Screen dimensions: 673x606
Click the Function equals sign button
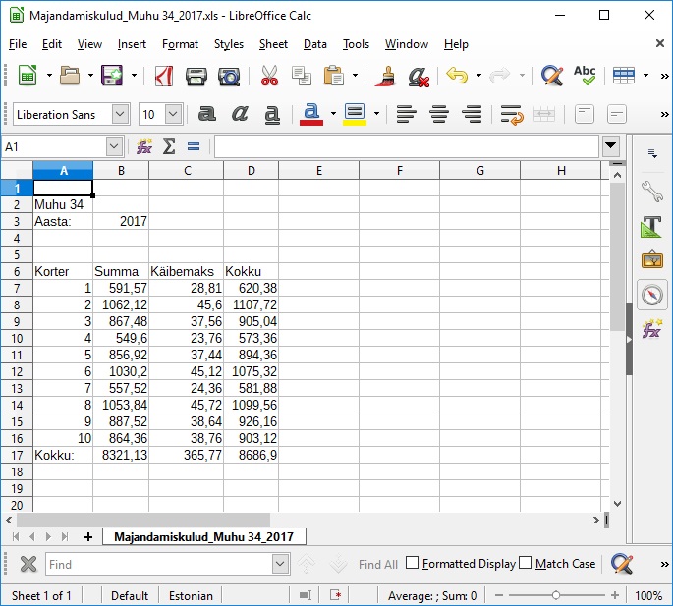click(194, 146)
